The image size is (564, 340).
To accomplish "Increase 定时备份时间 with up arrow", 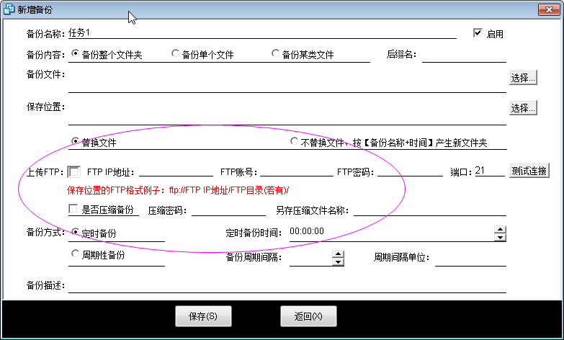I will [500, 228].
